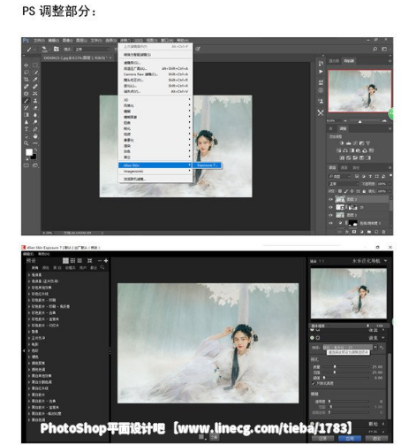This screenshot has width=401, height=445.
Task: Click the left button beside the blue one
Action: pos(322,439)
